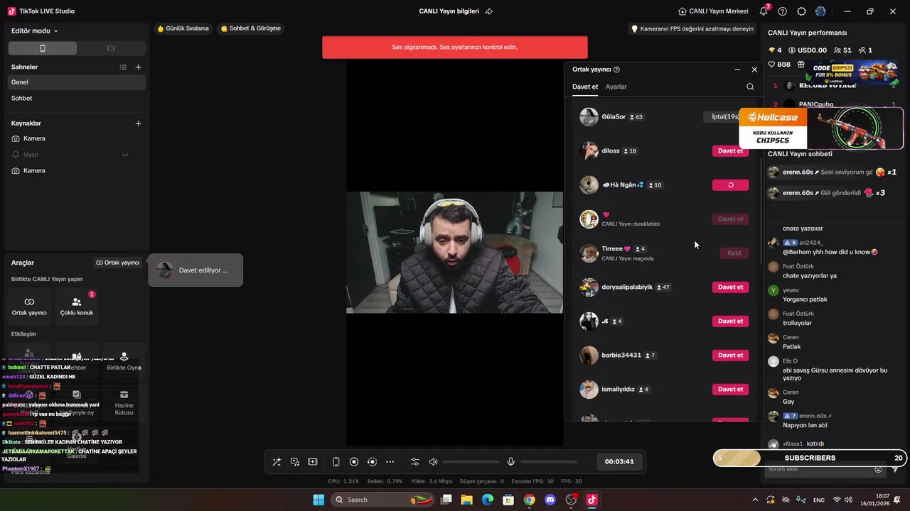910x511 pixels.
Task: Open Ortak yayıncı chip in Araçlar
Action: pyautogui.click(x=118, y=263)
